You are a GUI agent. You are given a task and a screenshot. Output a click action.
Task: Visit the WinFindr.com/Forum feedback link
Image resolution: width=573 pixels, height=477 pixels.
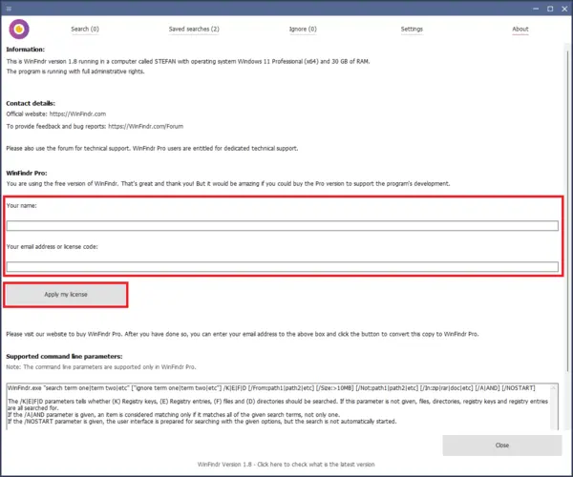click(x=146, y=126)
